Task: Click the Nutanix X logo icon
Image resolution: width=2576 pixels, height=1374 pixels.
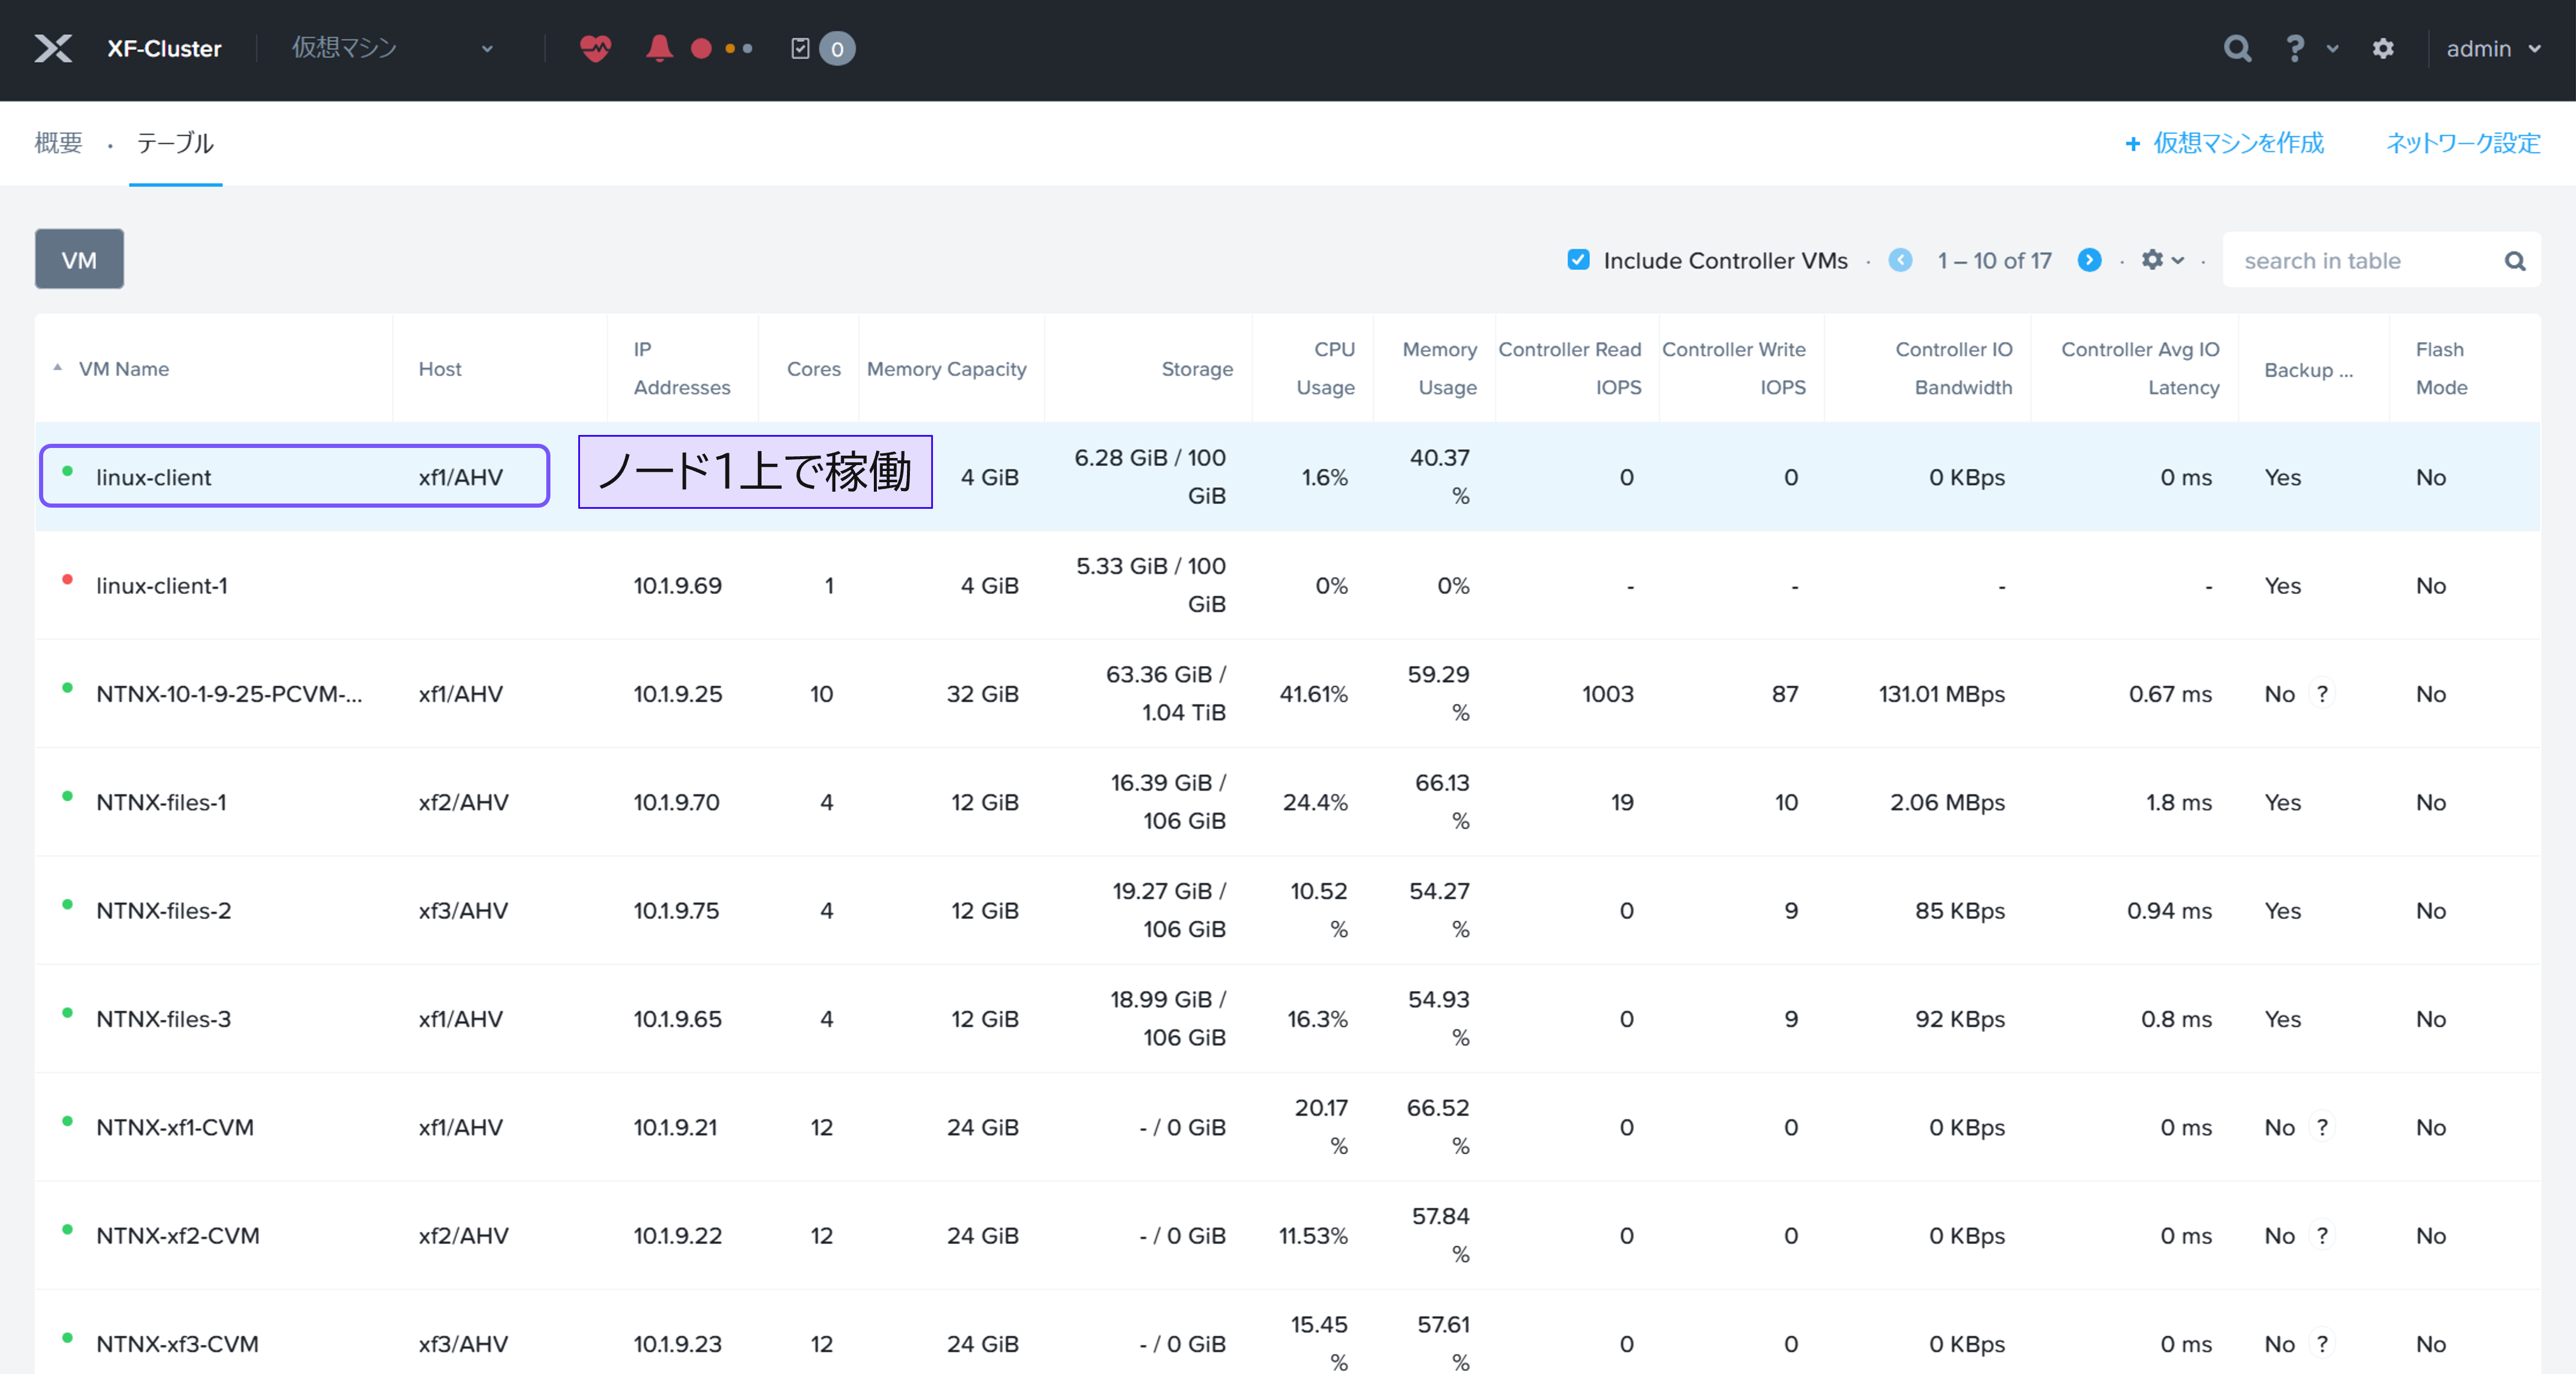Action: point(53,48)
